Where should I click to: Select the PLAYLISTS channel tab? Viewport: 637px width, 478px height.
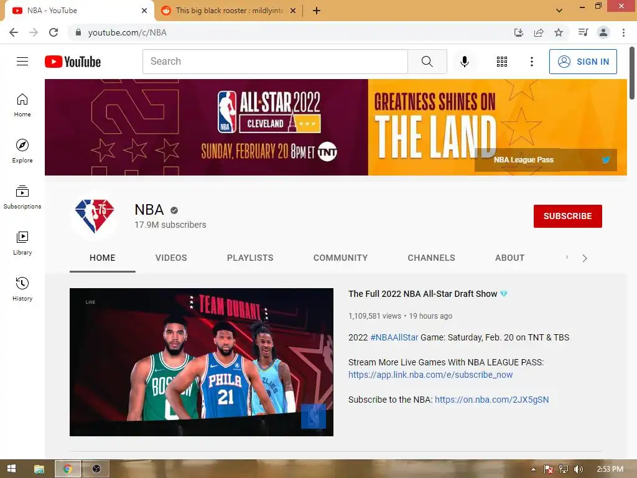[x=250, y=258]
